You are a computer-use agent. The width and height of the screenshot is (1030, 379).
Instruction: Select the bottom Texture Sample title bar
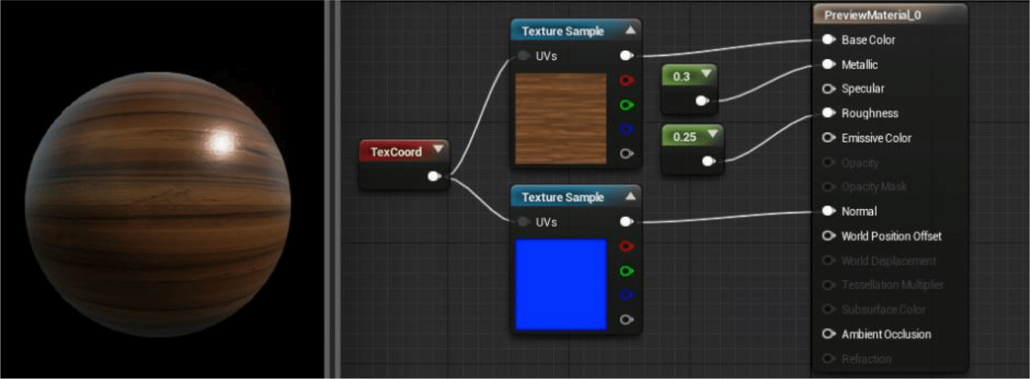click(576, 197)
